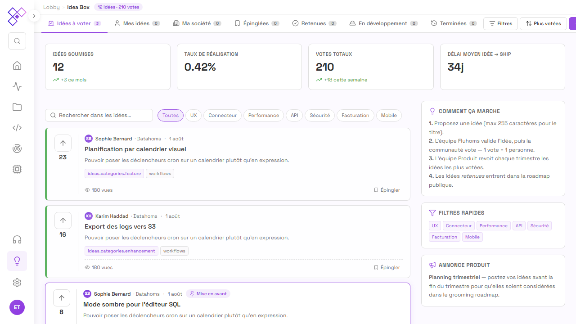Open the radar target icon in sidebar
Image resolution: width=576 pixels, height=324 pixels.
click(x=17, y=148)
